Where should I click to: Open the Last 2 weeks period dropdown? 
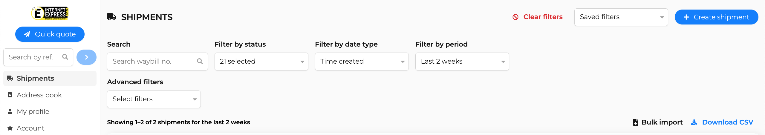pos(462,62)
